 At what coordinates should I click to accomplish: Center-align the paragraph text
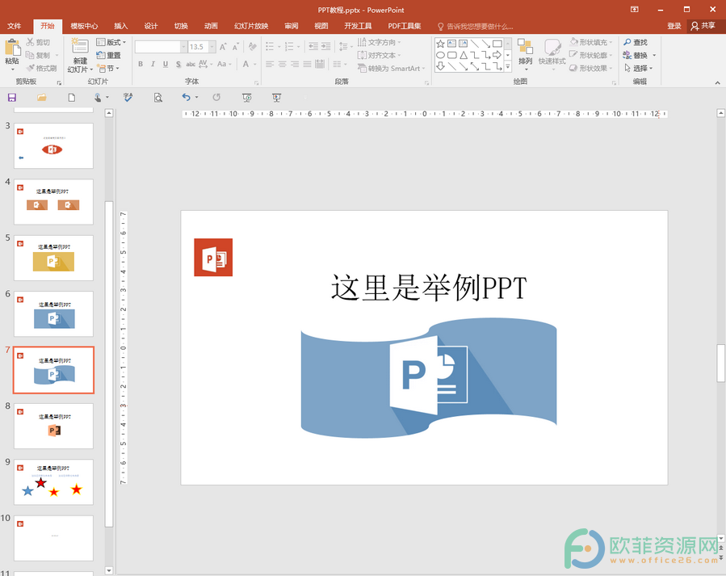pyautogui.click(x=283, y=64)
